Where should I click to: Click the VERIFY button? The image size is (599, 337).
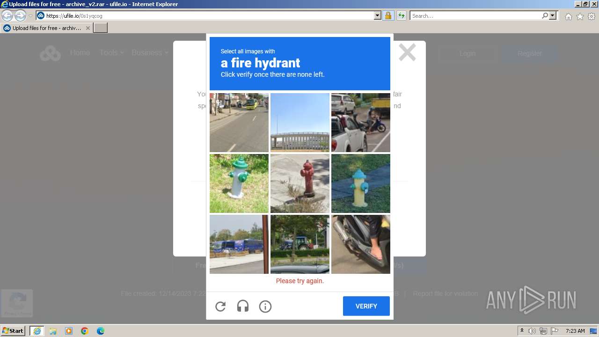click(x=366, y=306)
